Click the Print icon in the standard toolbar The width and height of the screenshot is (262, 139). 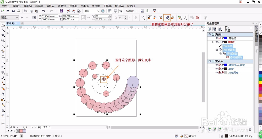point(19,11)
